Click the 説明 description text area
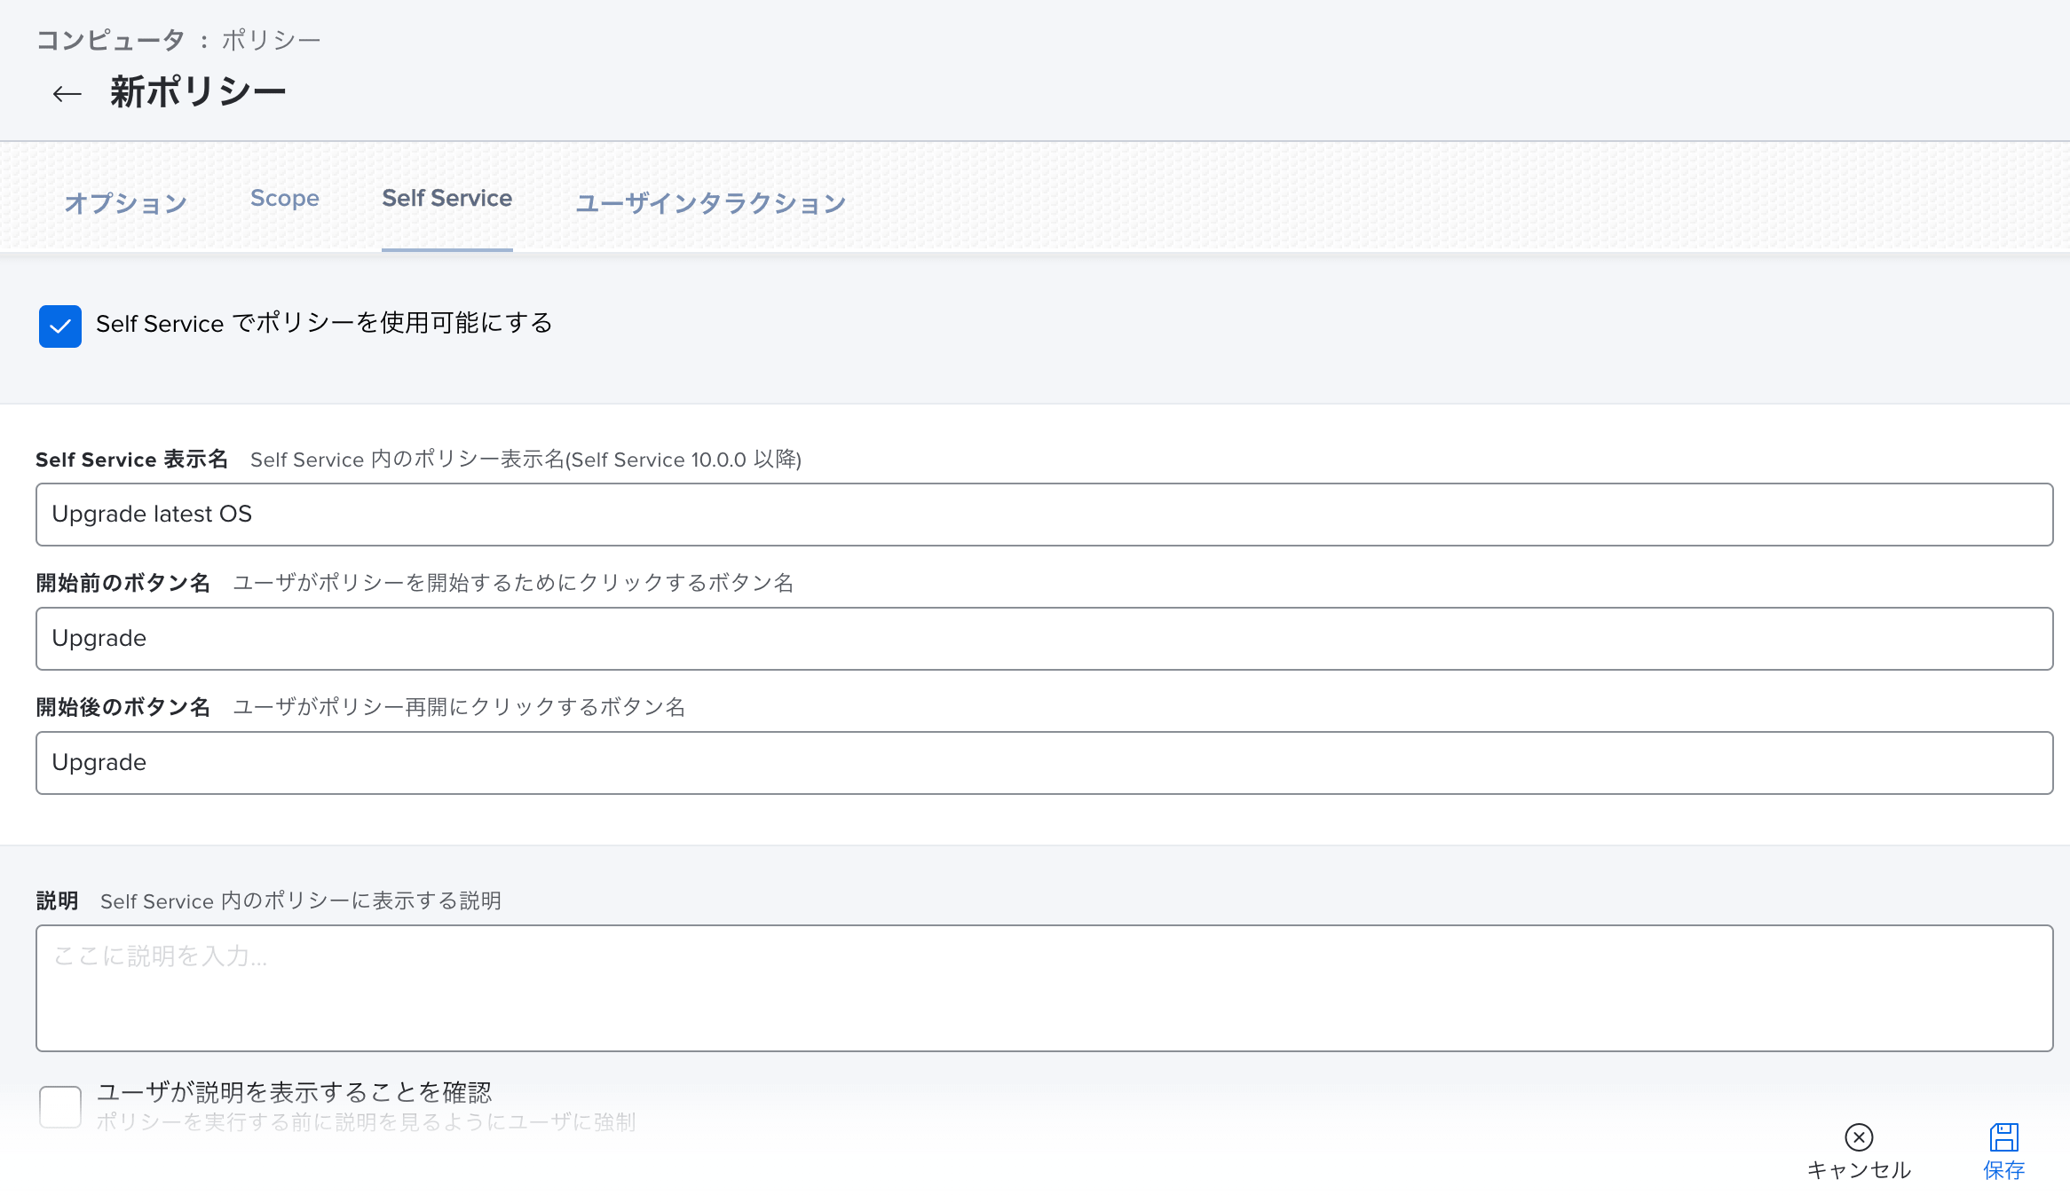Image resolution: width=2070 pixels, height=1203 pixels. tap(1045, 988)
